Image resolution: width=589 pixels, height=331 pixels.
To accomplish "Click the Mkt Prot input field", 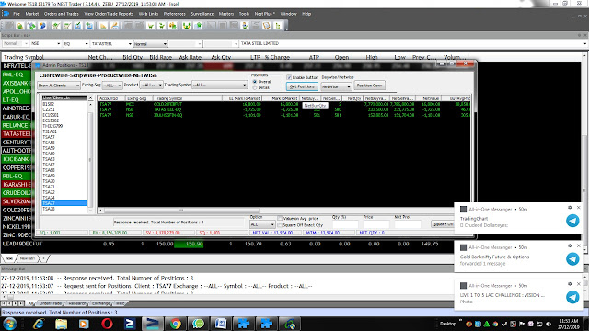I will [x=408, y=224].
